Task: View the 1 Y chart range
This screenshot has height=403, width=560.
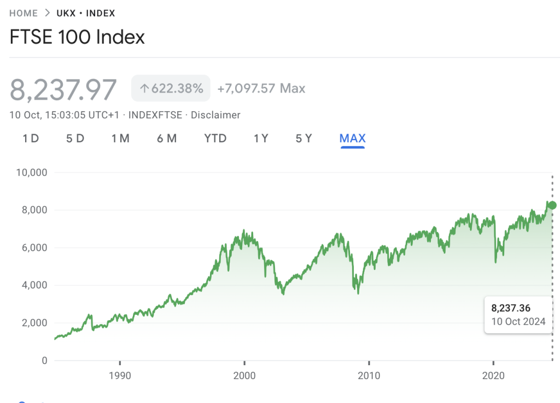Action: coord(261,139)
